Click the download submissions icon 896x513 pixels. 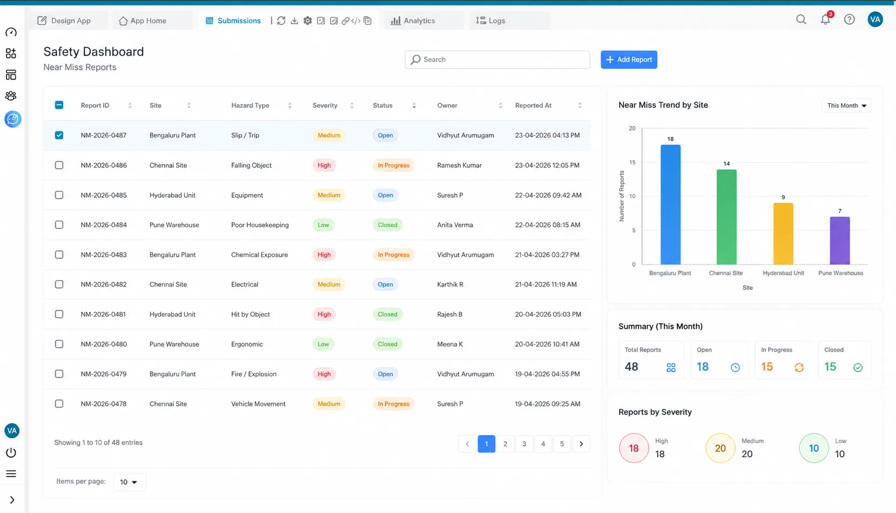coord(295,21)
